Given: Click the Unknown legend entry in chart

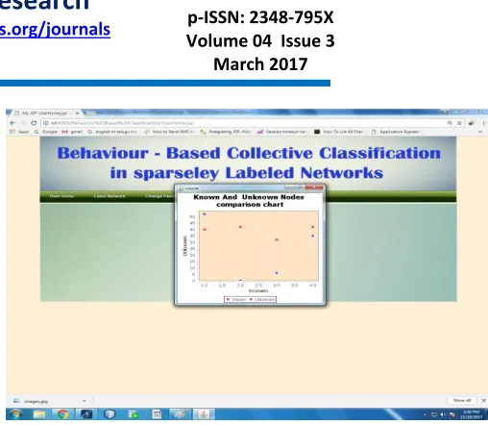Looking at the screenshot, I should point(262,299).
